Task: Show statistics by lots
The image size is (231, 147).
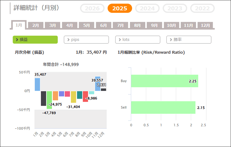Action: (138, 40)
